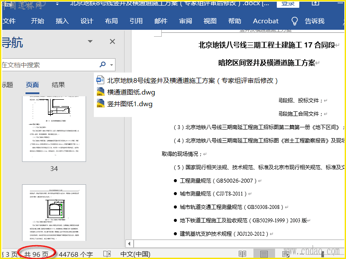Viewport: 346px width, 259px height.
Task: Close the navigation pane
Action: (112, 41)
